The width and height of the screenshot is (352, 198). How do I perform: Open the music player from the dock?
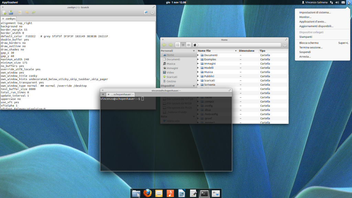[170, 193]
